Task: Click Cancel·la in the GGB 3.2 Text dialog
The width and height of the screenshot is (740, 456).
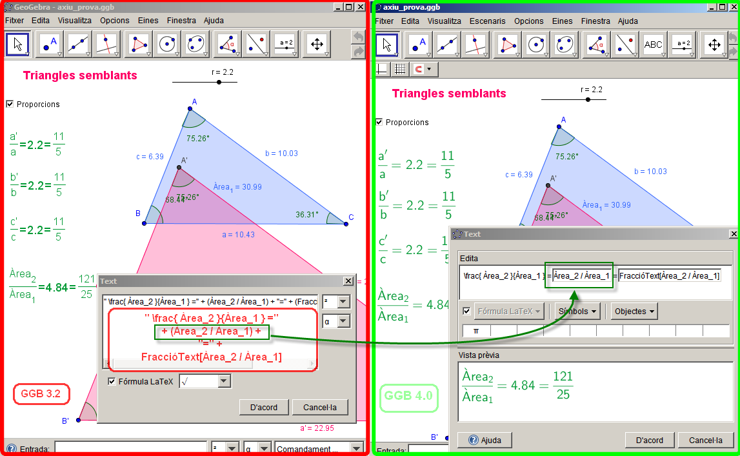Action: point(319,407)
